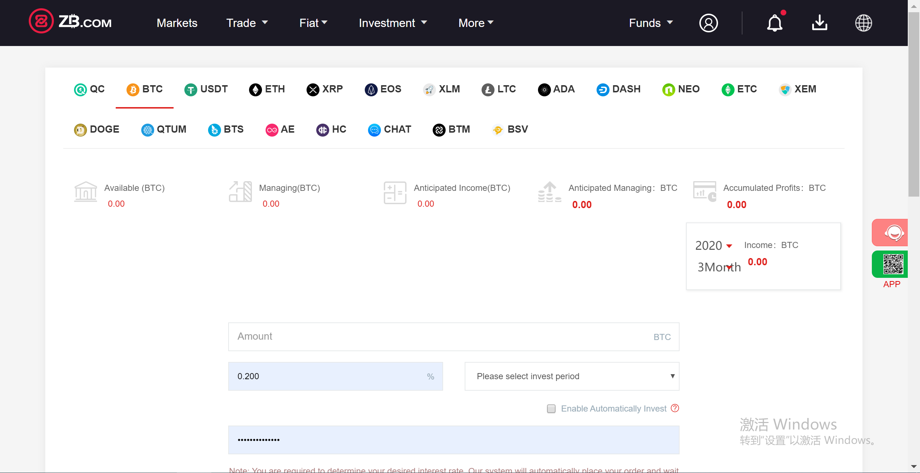Image resolution: width=920 pixels, height=473 pixels.
Task: Choose the QTUM coin icon
Action: 147,130
